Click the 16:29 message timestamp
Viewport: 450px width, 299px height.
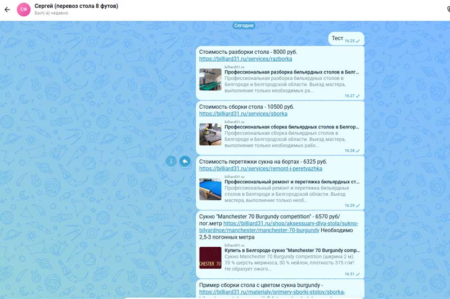(x=349, y=206)
